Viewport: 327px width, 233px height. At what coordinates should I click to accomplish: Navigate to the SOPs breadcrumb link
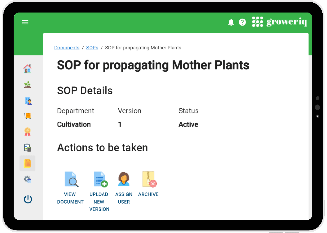tap(92, 48)
